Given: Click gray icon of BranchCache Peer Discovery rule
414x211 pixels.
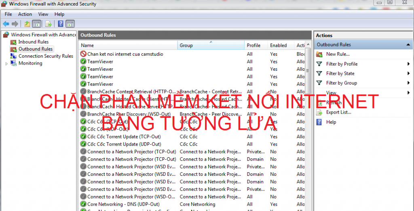Looking at the screenshot, I should point(83,114).
